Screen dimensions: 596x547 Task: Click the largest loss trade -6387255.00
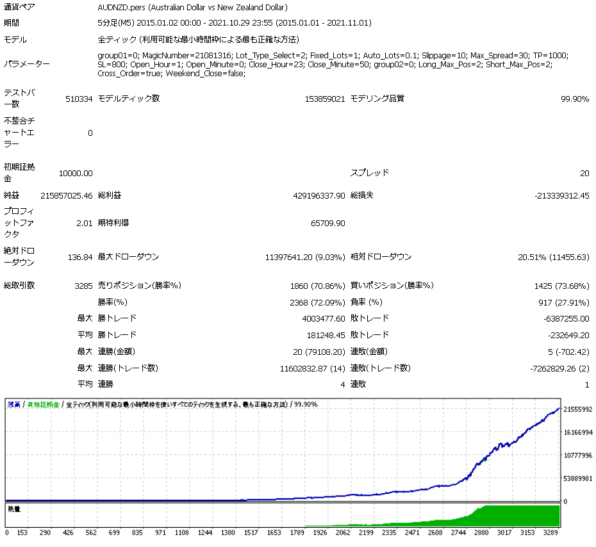tap(566, 319)
